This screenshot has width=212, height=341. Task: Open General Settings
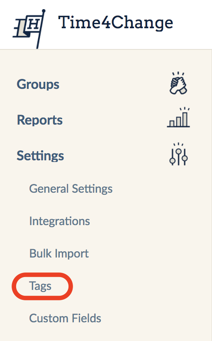pos(71,189)
